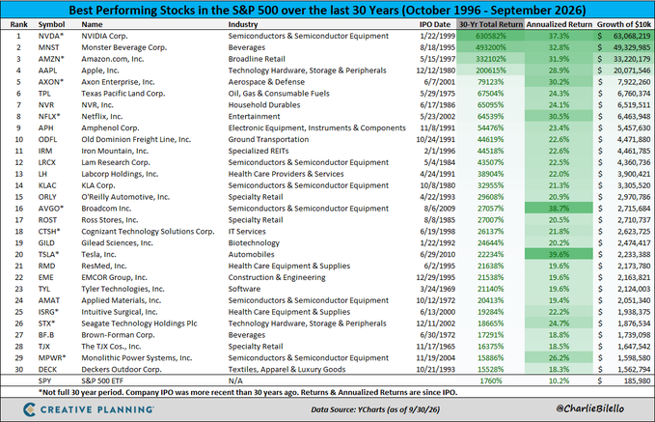Screen dimensions: 655x422
Task: Click the Monster Beverage Corp. name
Action: 124,47
